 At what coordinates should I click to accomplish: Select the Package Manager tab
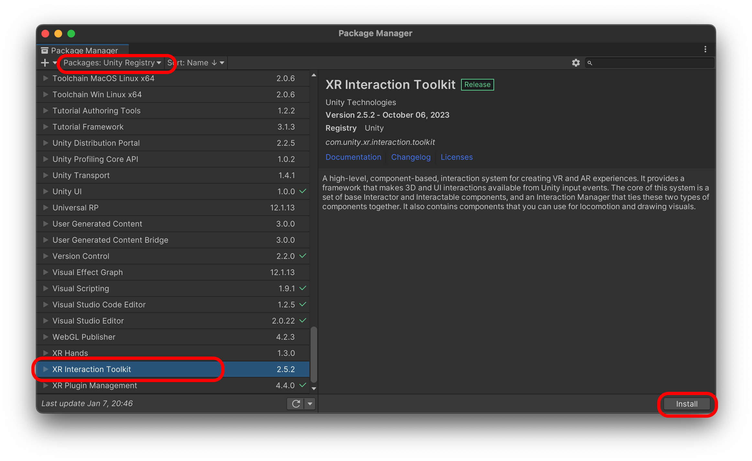point(83,50)
